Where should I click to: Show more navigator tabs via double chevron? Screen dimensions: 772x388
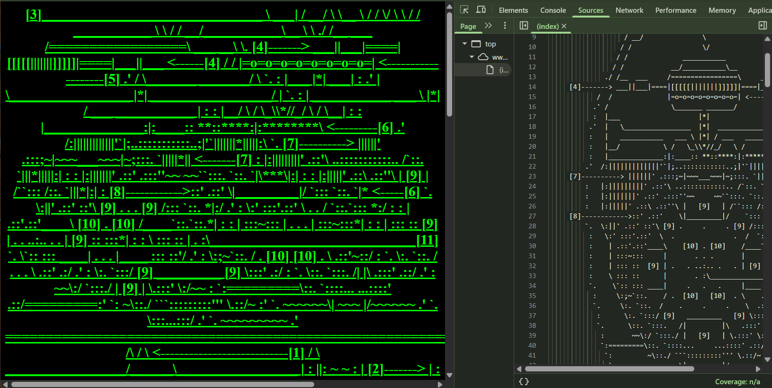(x=488, y=26)
